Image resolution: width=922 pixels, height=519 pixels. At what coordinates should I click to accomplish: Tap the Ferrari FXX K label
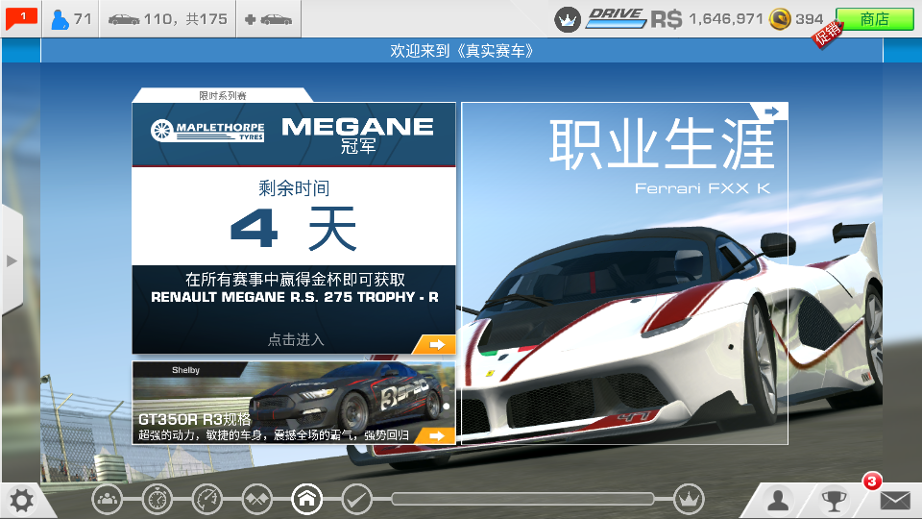702,188
